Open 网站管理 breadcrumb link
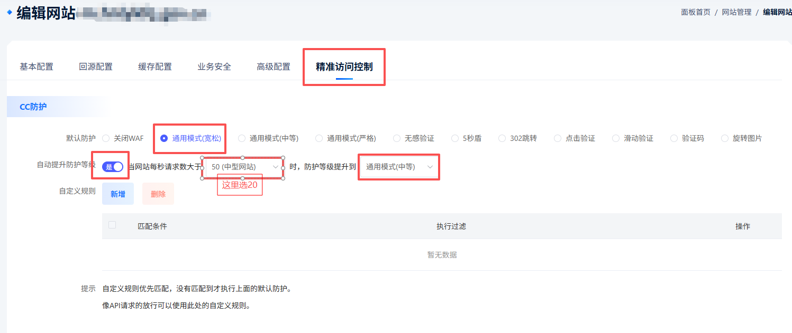This screenshot has height=333, width=792. tap(736, 12)
